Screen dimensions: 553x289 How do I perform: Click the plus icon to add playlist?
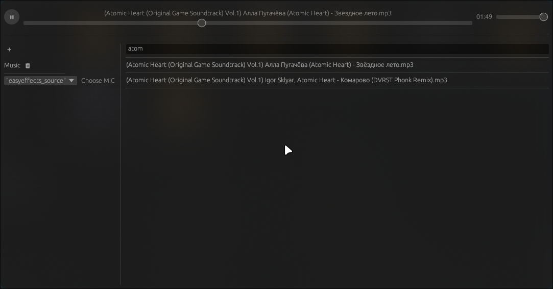pos(9,50)
